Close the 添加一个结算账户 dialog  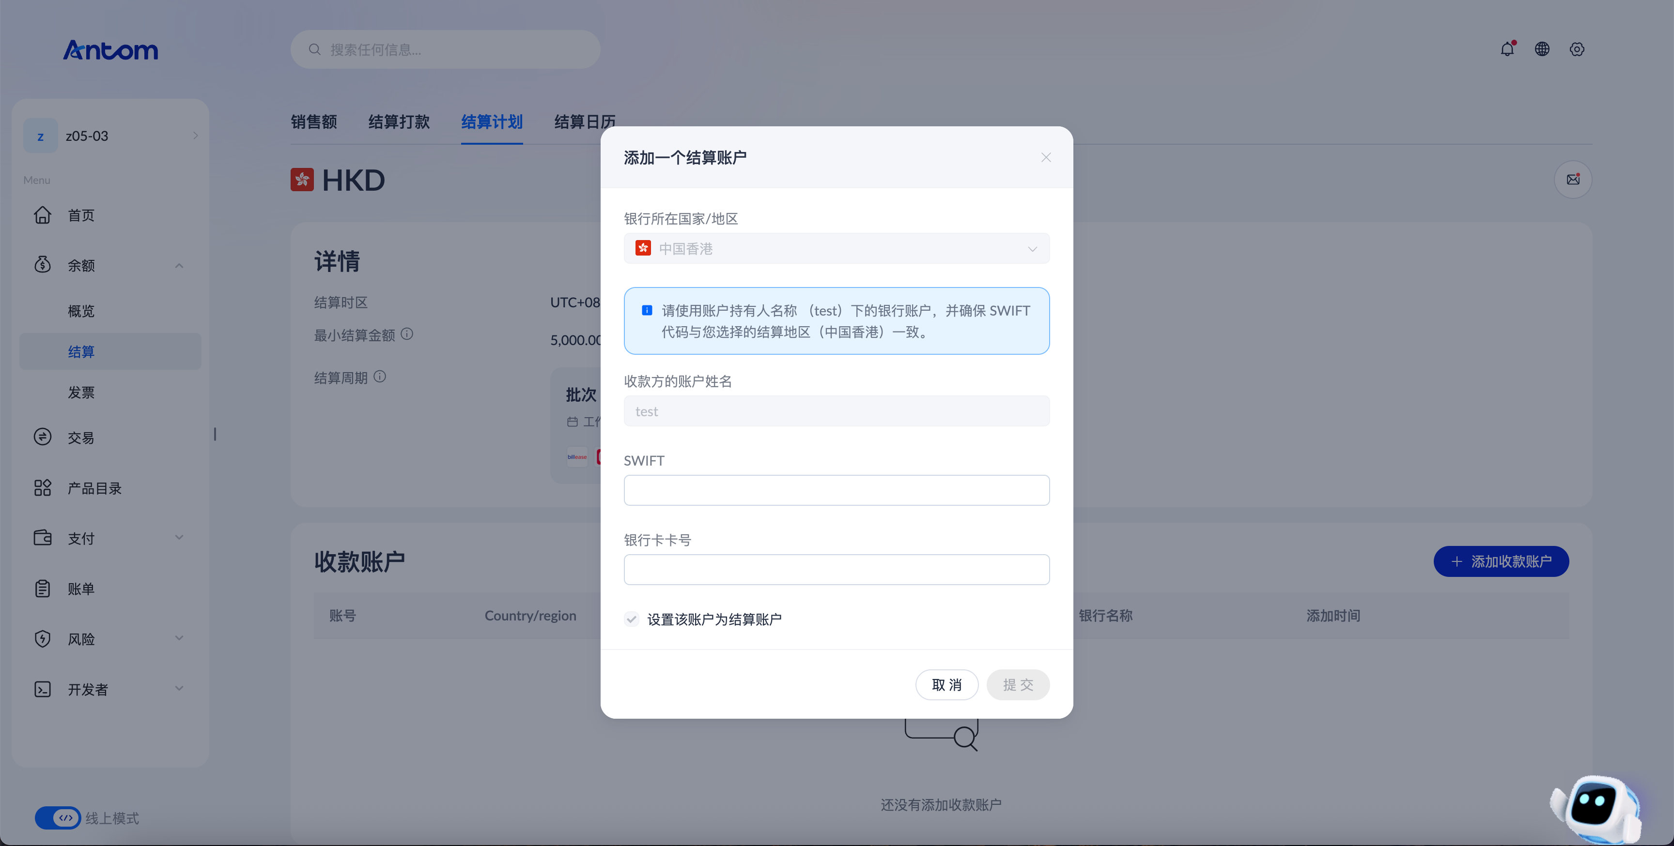coord(1046,158)
